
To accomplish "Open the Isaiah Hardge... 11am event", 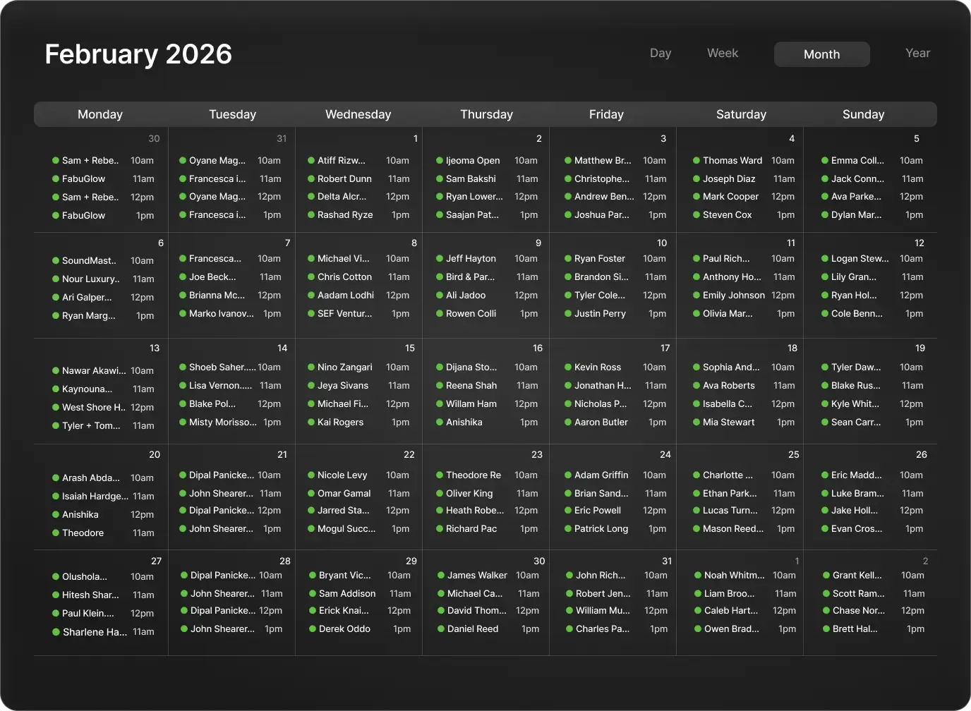I will click(102, 497).
